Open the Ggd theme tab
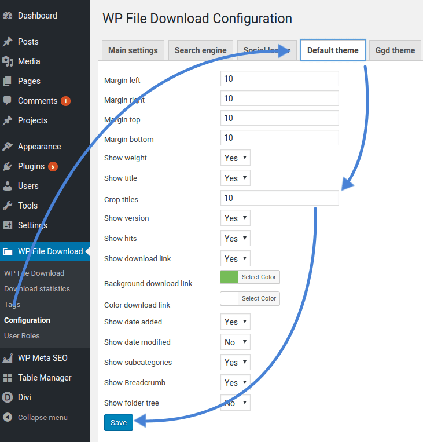The height and width of the screenshot is (442, 423). pos(395,50)
